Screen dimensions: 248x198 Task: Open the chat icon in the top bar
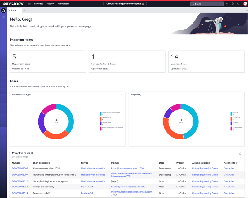click(227, 4)
